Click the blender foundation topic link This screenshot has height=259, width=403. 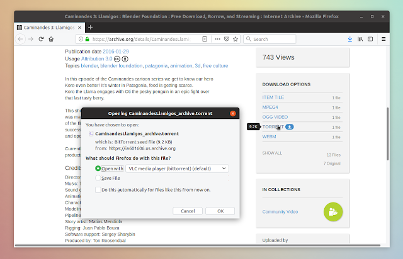[122, 66]
